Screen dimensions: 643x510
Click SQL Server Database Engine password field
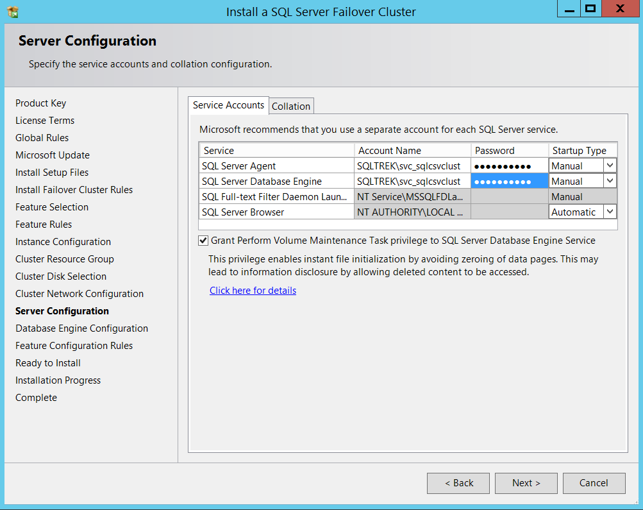509,181
